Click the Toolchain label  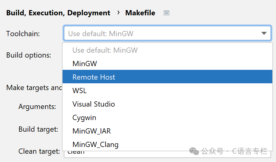[x=23, y=34]
